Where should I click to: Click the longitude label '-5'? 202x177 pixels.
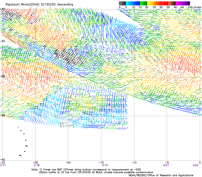(167, 163)
